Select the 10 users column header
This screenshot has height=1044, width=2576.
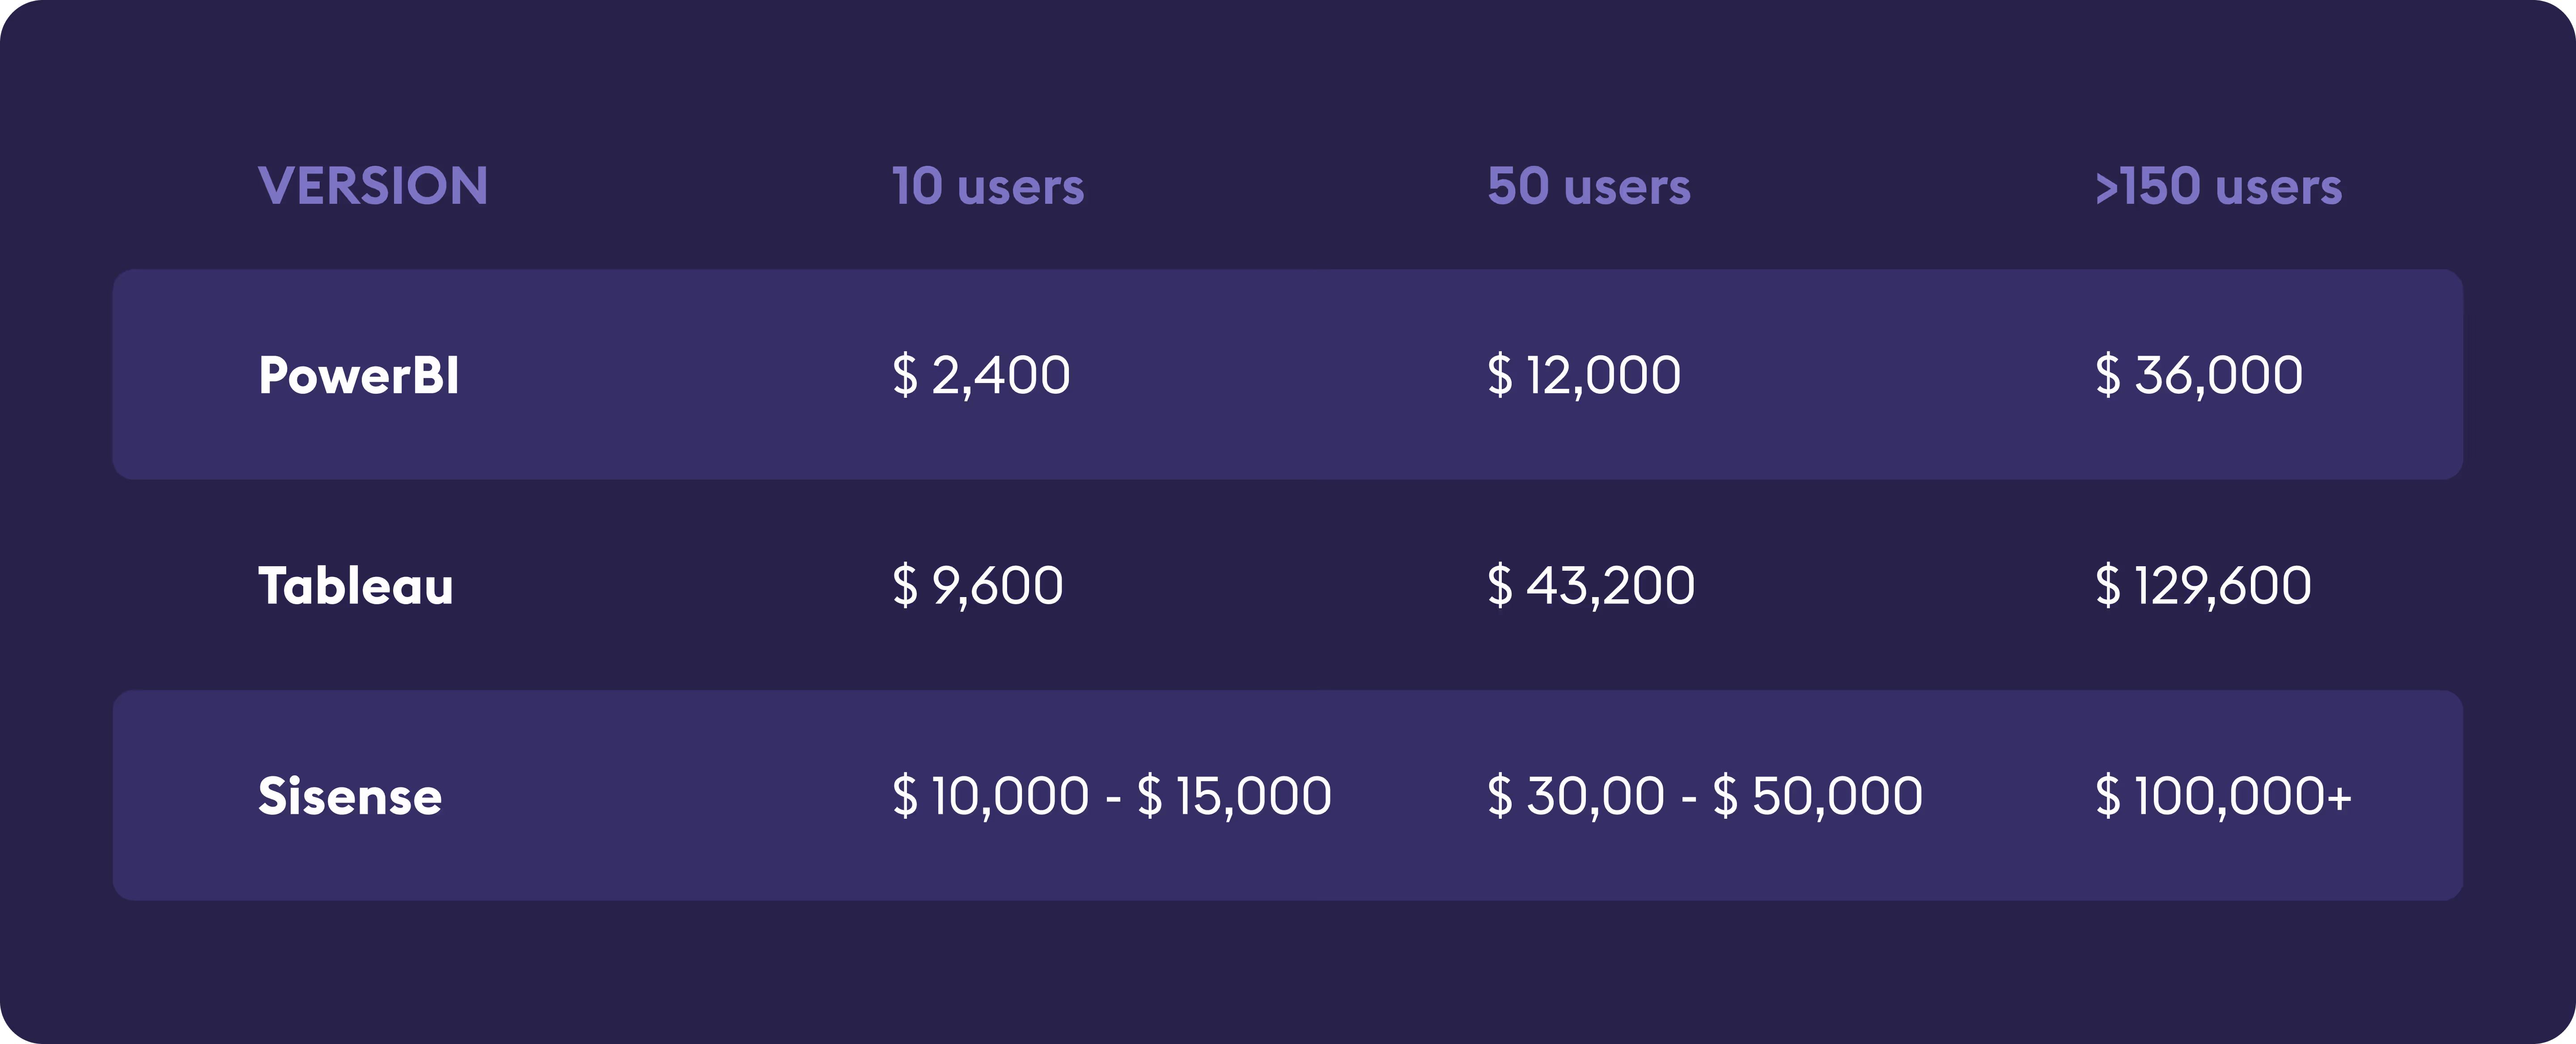tap(988, 186)
